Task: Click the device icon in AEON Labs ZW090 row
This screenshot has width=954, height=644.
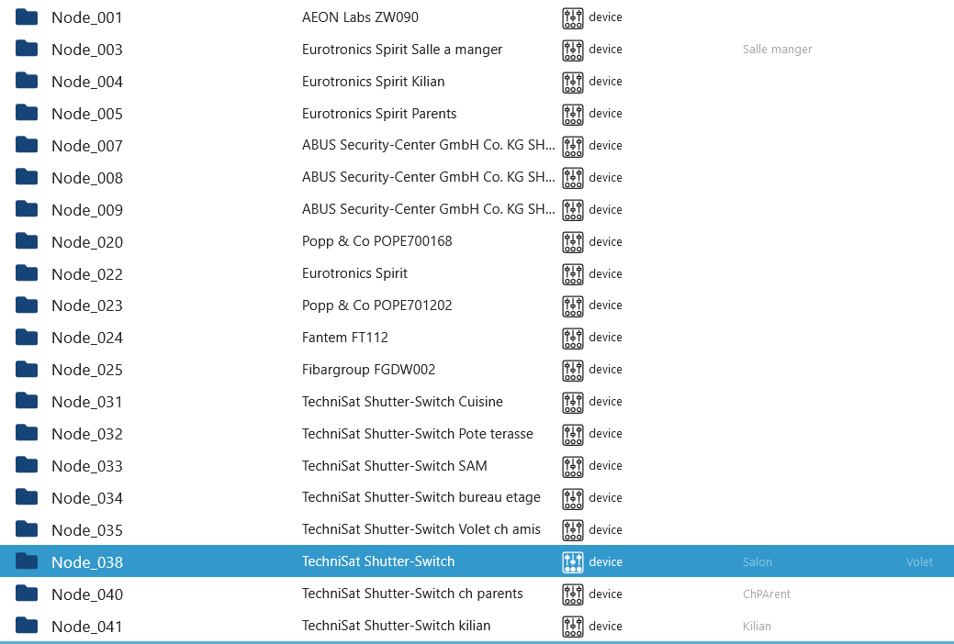Action: 573,17
